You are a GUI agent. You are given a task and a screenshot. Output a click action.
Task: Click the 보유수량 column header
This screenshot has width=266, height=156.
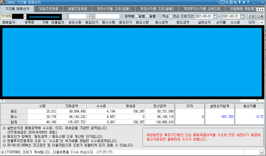tap(75, 23)
